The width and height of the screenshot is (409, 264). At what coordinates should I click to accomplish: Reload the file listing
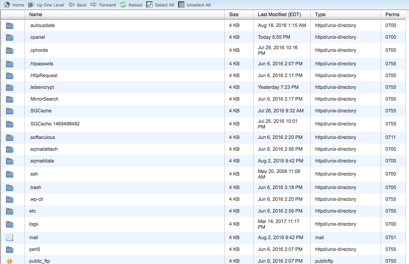pos(123,5)
